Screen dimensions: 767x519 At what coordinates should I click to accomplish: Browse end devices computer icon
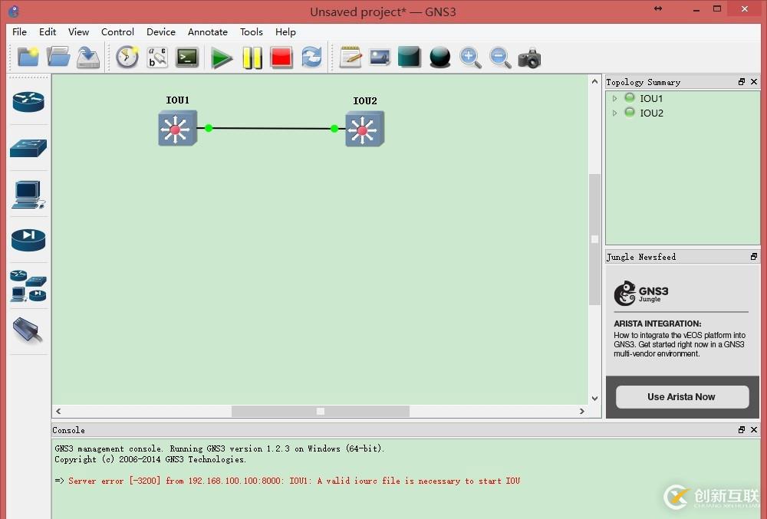[x=28, y=195]
